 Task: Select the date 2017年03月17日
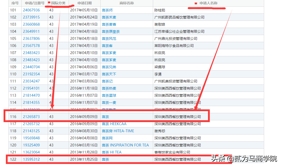[x=84, y=74]
